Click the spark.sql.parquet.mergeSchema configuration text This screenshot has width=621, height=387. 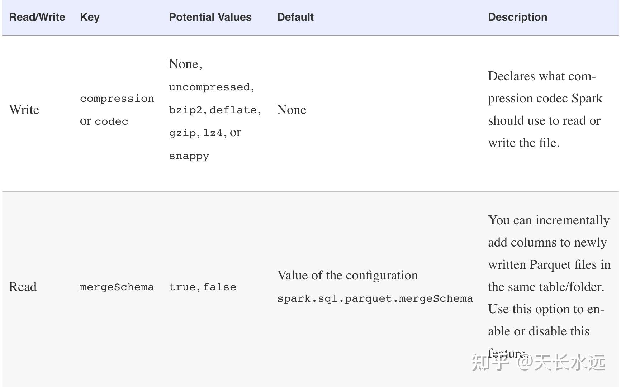pyautogui.click(x=375, y=298)
